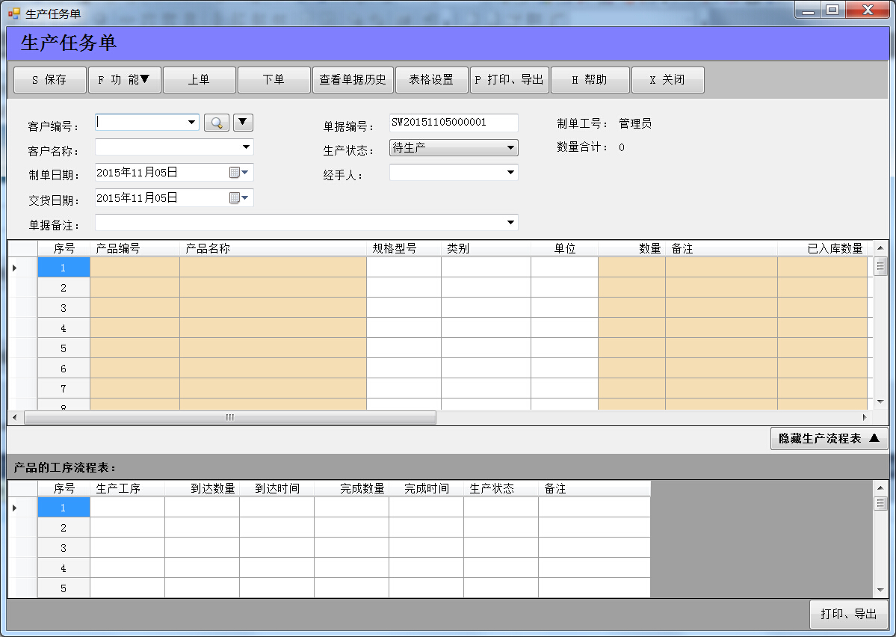This screenshot has height=637, width=896.
Task: Expand the 经手人 dropdown
Action: tap(511, 173)
